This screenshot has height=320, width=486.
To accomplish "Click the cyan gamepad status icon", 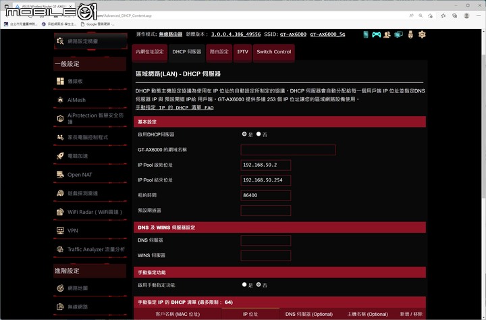I will [376, 34].
